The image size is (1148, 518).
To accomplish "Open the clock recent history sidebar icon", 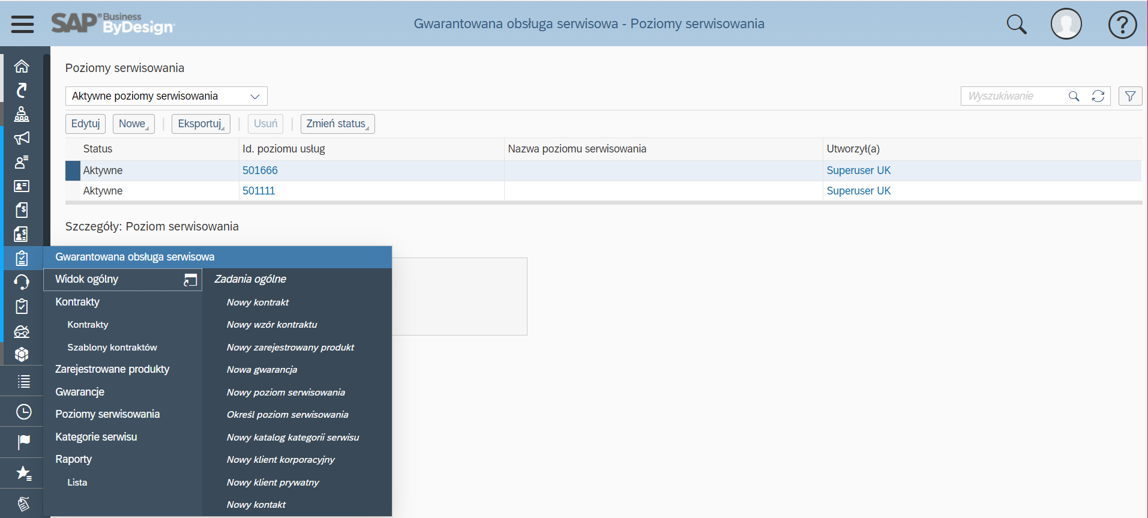I will 23,412.
